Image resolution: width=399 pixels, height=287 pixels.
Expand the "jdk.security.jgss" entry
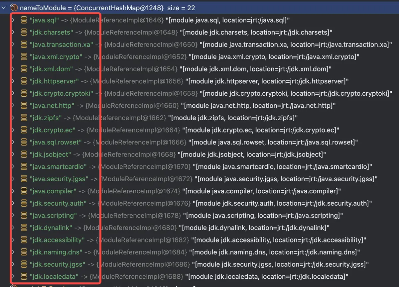(13, 264)
